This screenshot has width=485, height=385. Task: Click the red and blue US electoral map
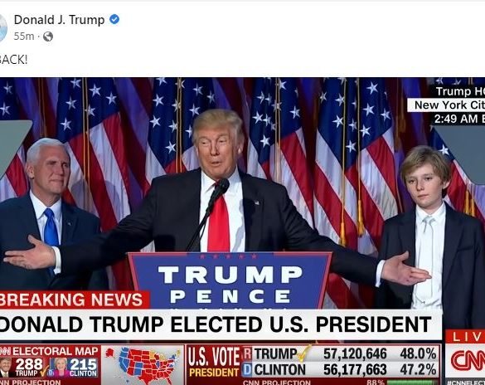click(143, 365)
